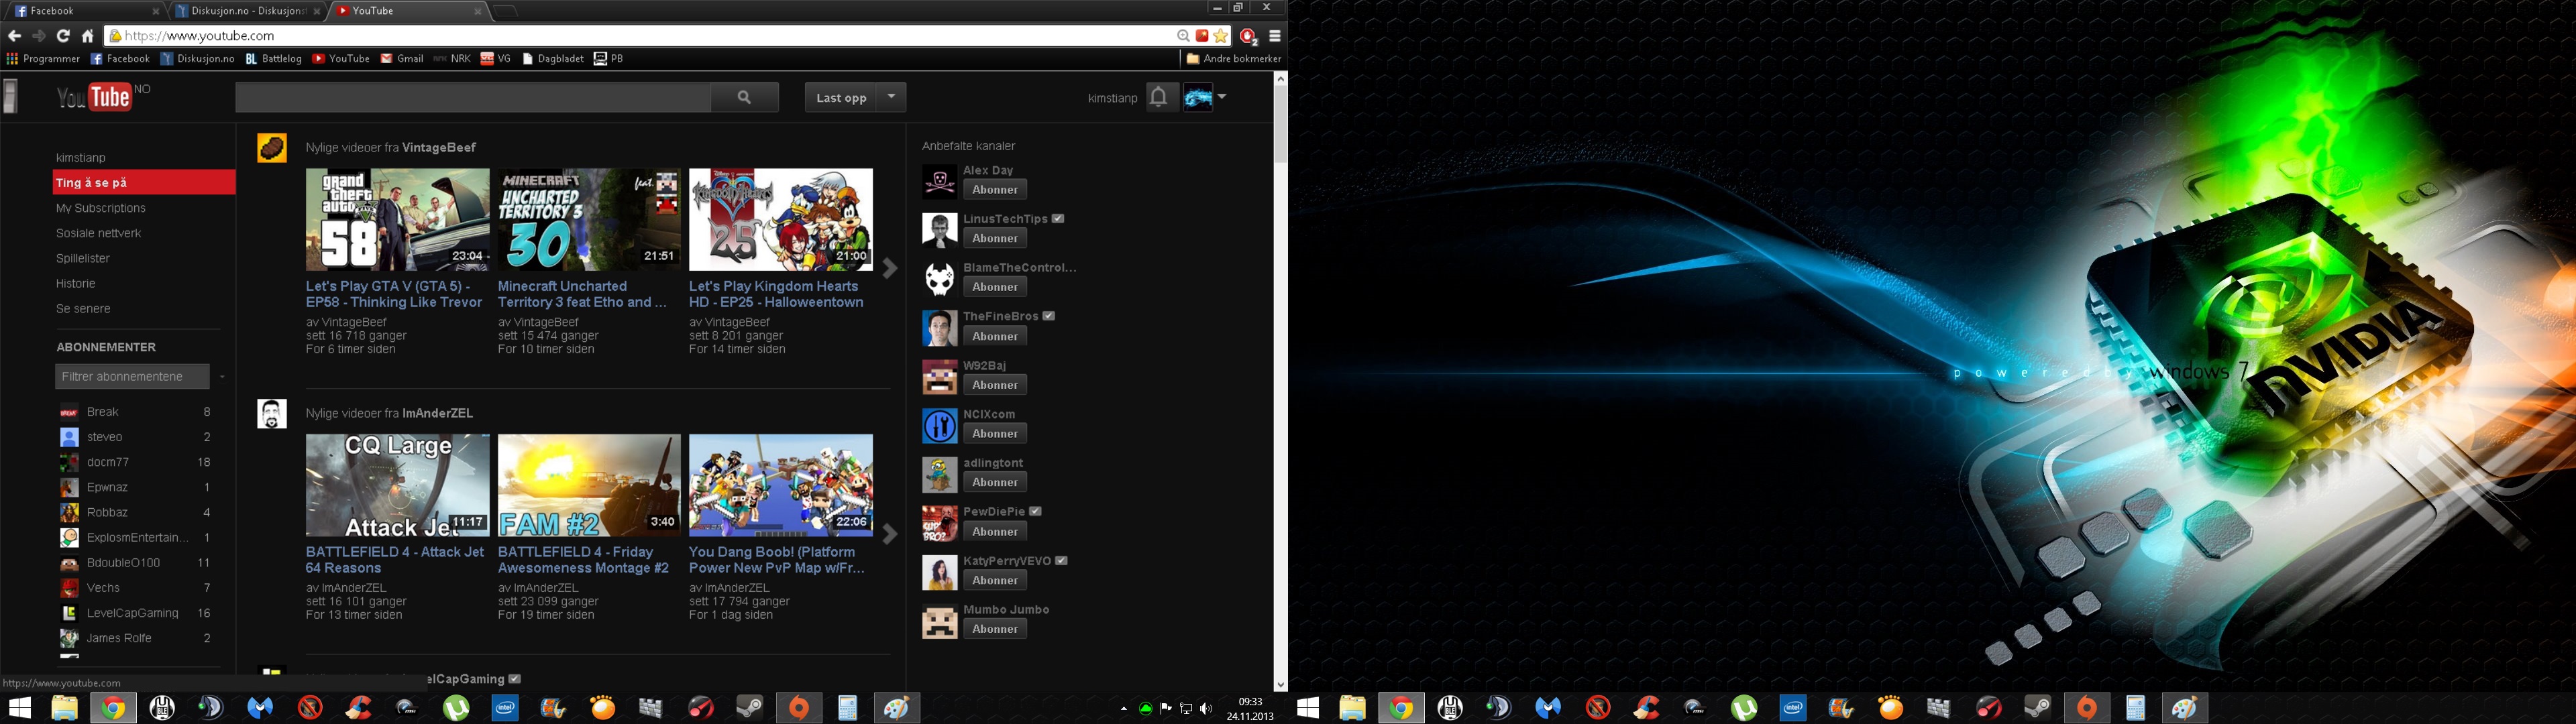The width and height of the screenshot is (2576, 724).
Task: Open the Windows Start button on left taskbar
Action: (20, 708)
